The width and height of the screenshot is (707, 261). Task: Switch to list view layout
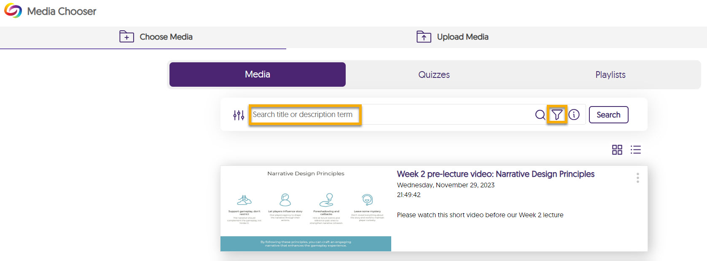tap(635, 150)
